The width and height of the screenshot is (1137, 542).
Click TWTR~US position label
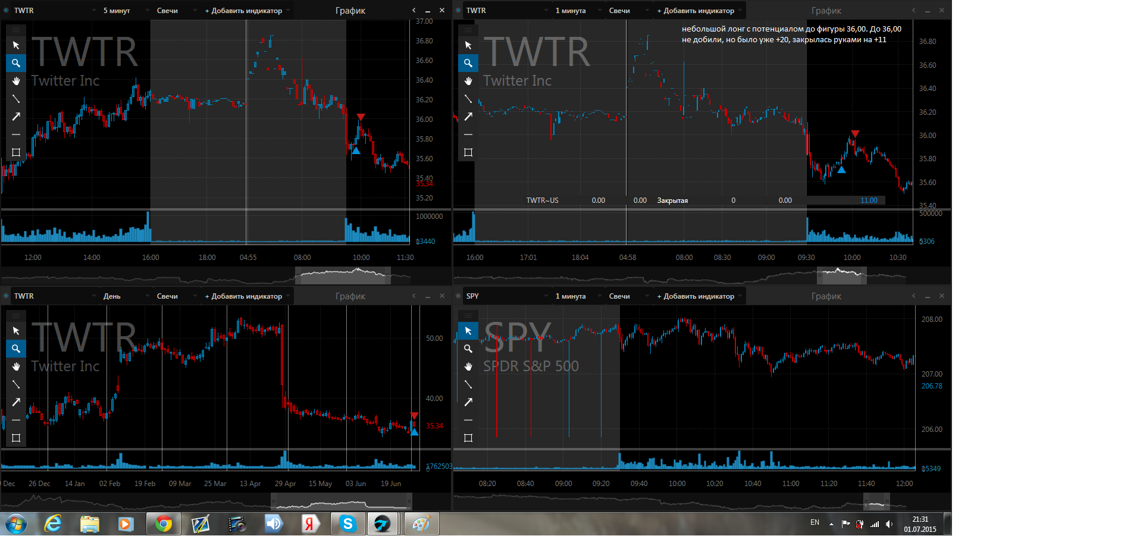tap(542, 200)
